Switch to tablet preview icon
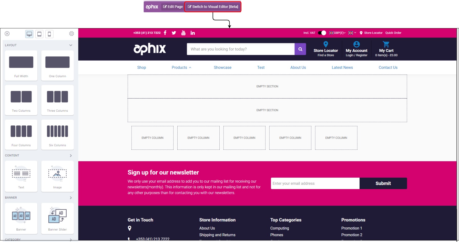Image resolution: width=459 pixels, height=242 pixels. [39, 34]
